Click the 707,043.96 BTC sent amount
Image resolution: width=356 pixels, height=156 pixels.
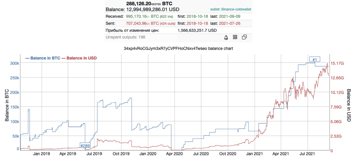pyautogui.click(x=142, y=24)
